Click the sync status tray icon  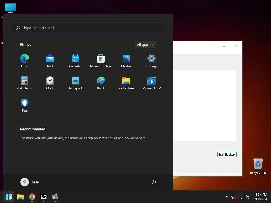coord(233,197)
